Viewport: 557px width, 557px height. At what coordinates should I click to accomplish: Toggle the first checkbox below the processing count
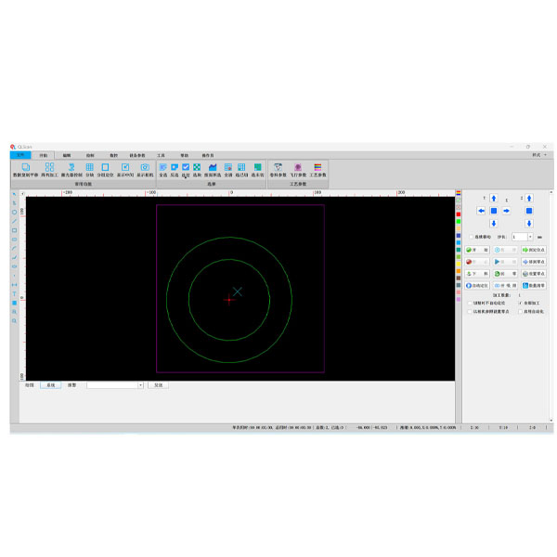[470, 303]
